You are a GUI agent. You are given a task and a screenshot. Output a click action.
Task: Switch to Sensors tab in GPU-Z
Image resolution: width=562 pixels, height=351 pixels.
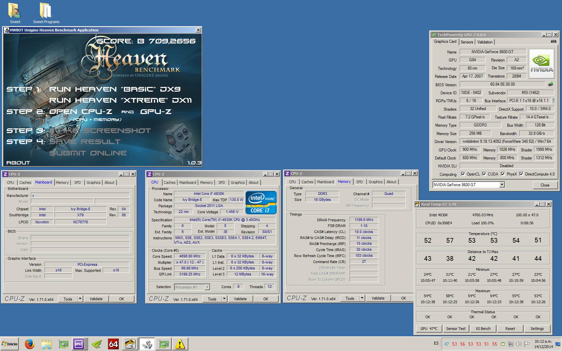467,42
